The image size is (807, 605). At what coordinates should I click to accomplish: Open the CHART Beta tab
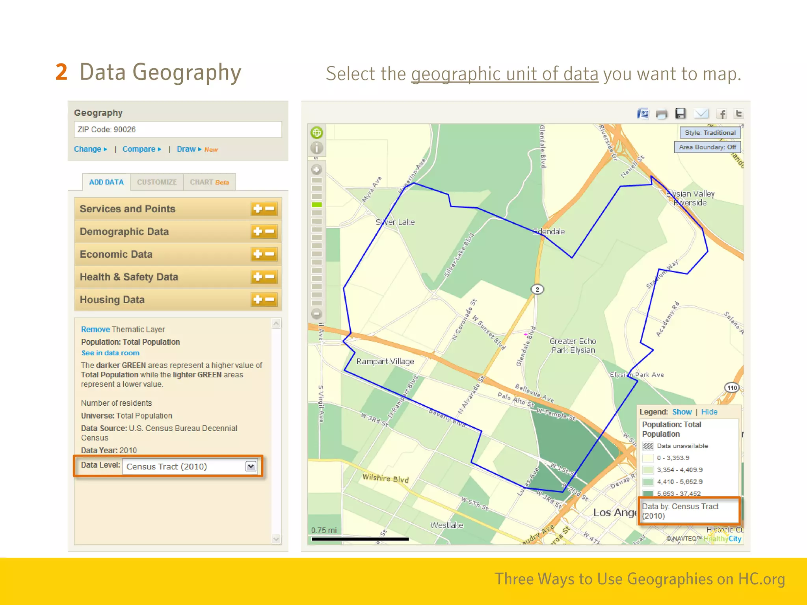click(x=209, y=182)
